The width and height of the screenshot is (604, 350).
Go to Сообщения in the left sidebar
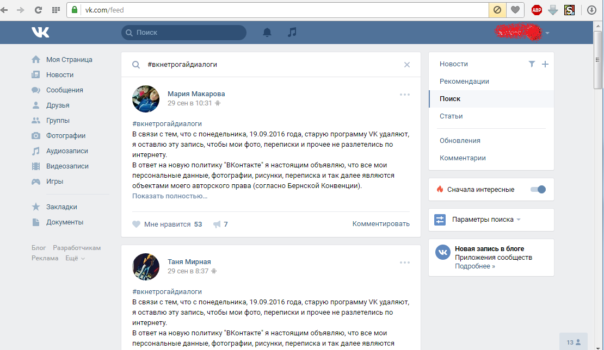[x=65, y=90]
